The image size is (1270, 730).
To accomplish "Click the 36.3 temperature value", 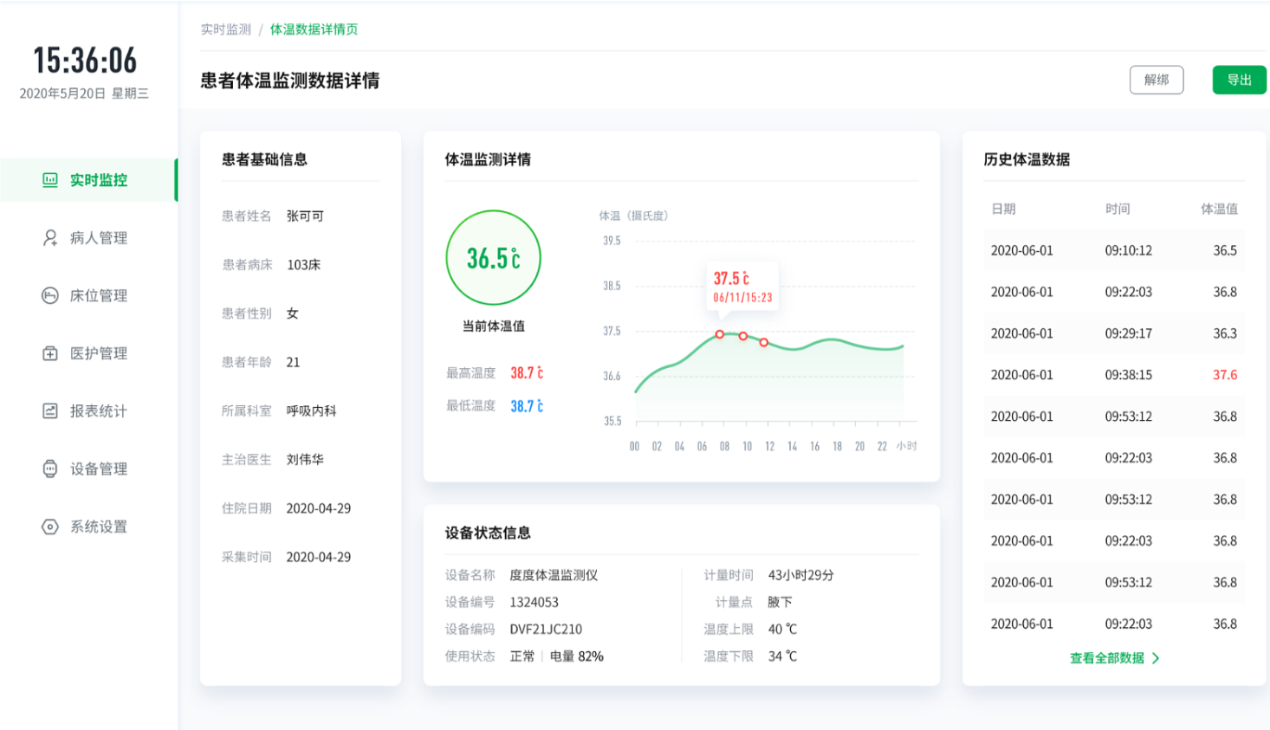I will pyautogui.click(x=1225, y=333).
